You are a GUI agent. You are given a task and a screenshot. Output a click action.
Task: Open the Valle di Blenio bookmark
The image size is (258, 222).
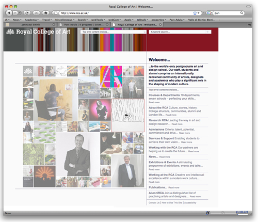(201, 20)
